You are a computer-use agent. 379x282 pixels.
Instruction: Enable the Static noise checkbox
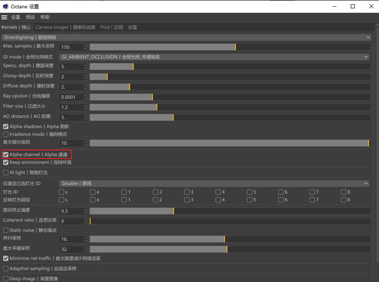point(6,230)
